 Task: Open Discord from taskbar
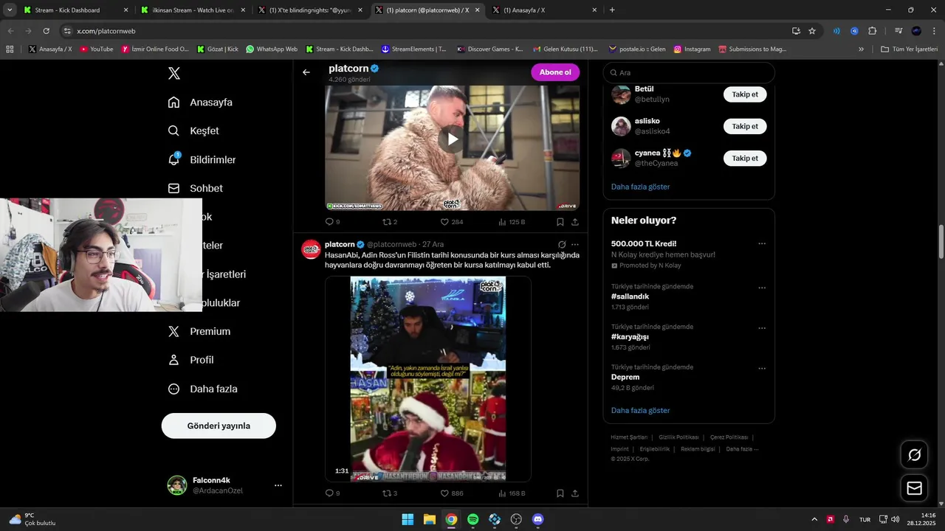(x=538, y=519)
